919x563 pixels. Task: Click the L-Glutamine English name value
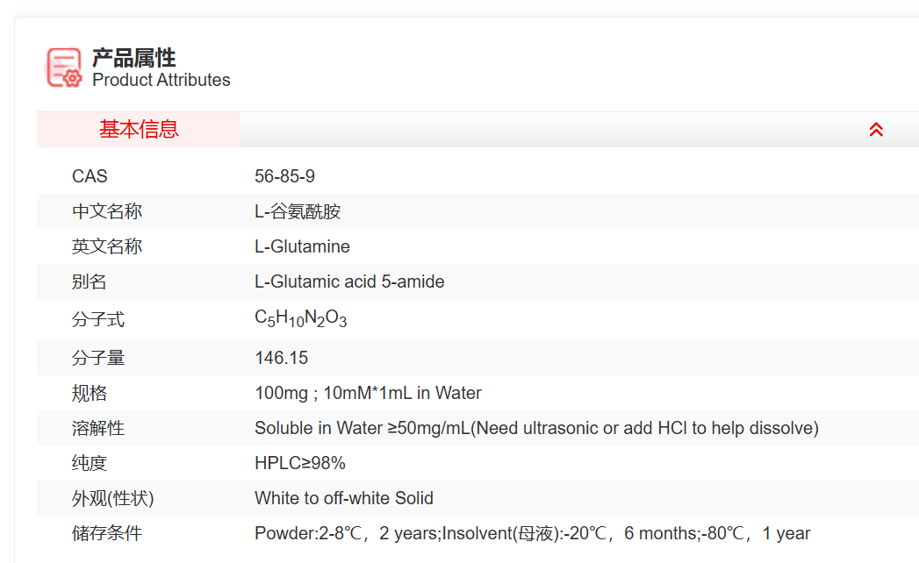(302, 246)
